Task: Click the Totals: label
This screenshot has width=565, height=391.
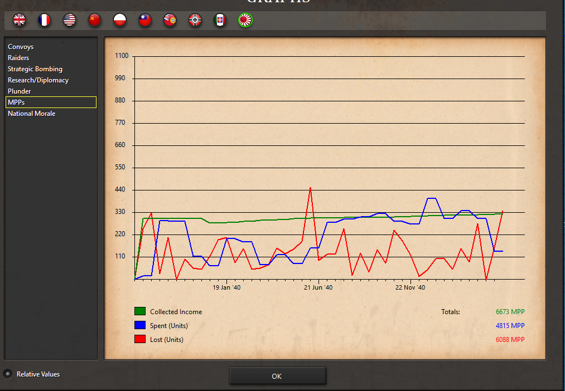Action: tap(451, 312)
